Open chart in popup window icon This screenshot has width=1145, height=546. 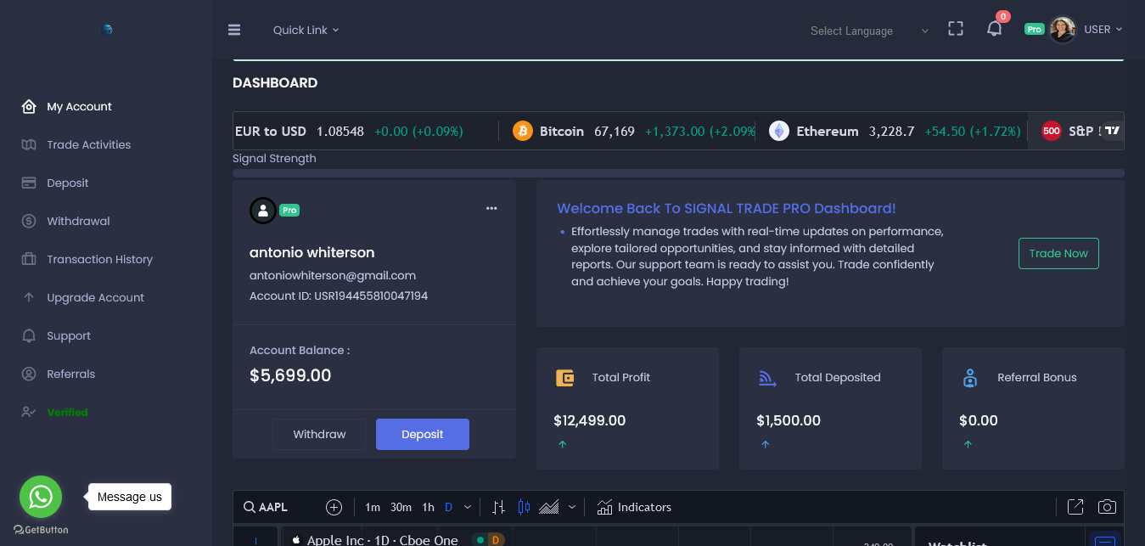tap(1075, 507)
